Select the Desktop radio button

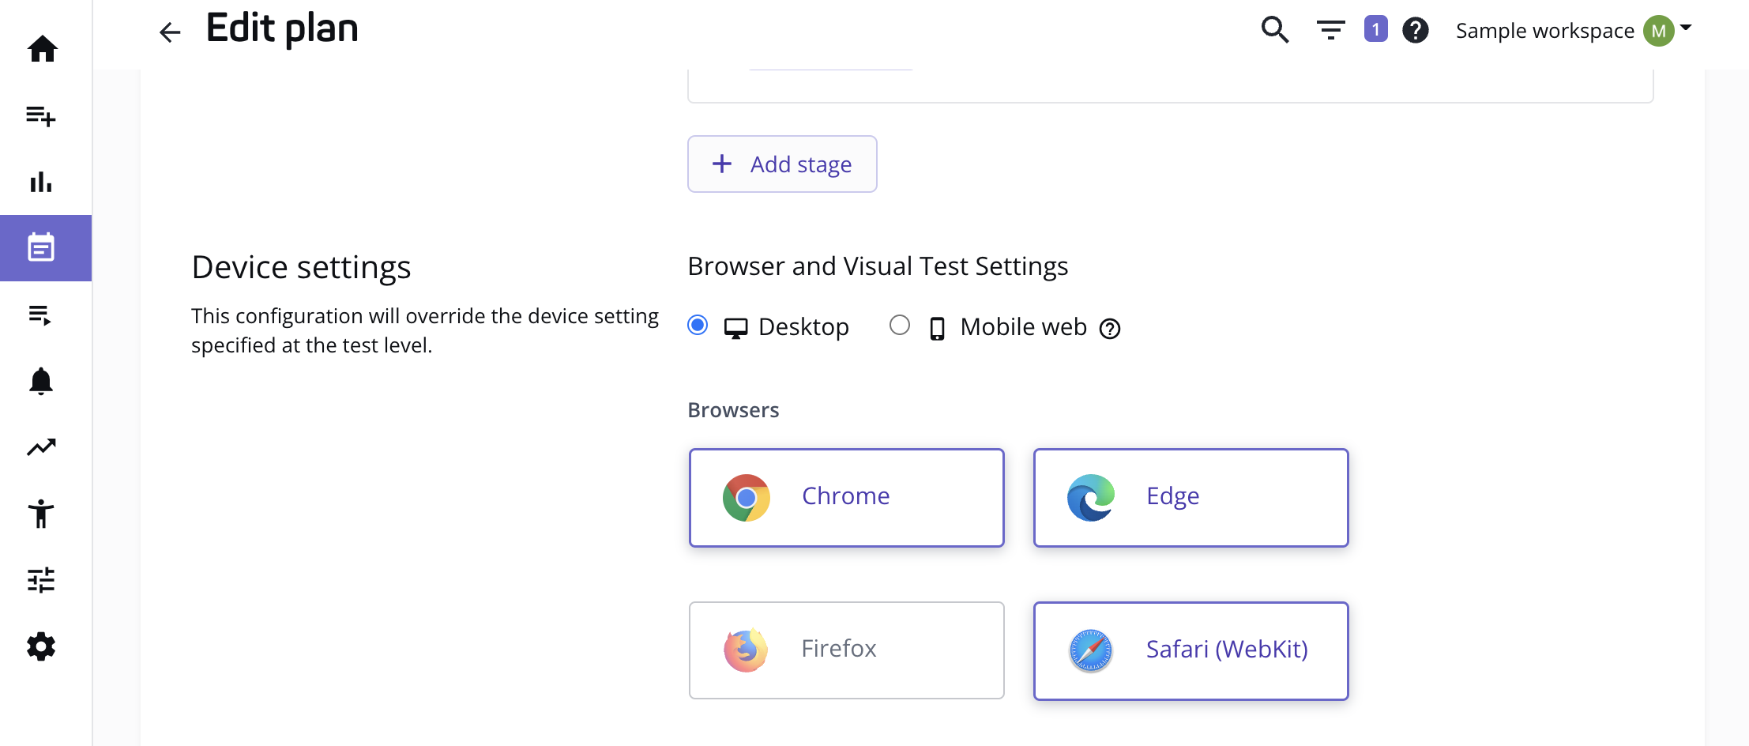(698, 325)
